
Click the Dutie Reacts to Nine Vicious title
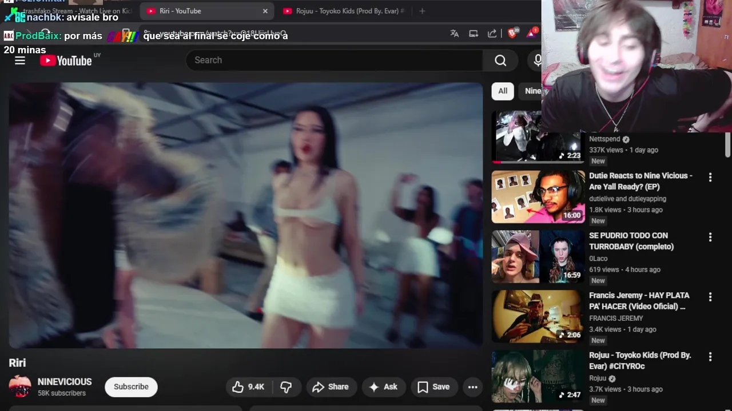640,182
